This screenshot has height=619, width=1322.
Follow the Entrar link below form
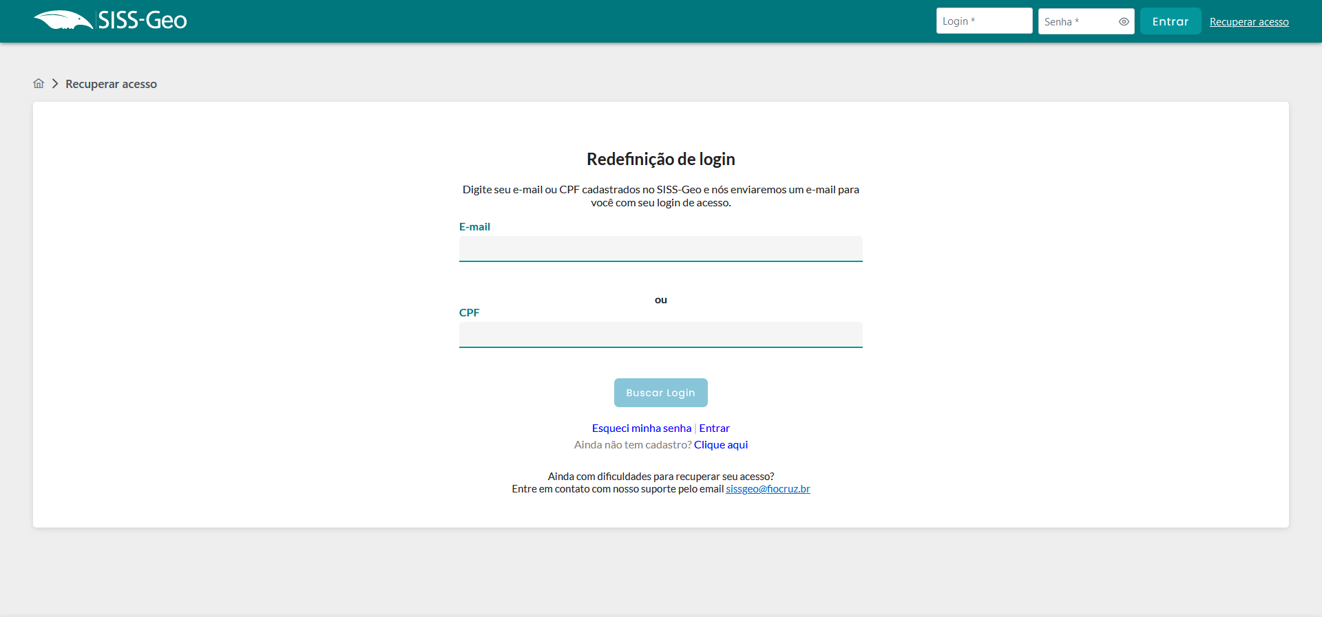[x=714, y=428]
